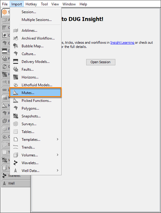Click the Templates page icon
This screenshot has width=161, height=213.
coord(16,139)
